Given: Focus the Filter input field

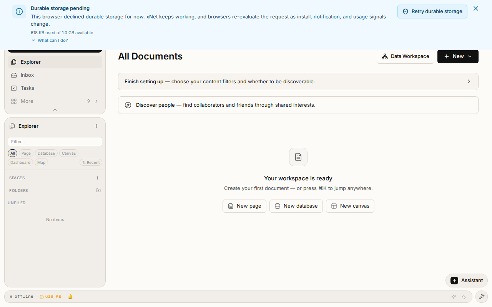Looking at the screenshot, I should click(55, 142).
